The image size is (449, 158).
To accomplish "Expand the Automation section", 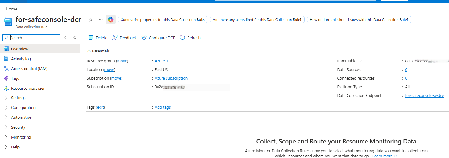I will [x=6, y=117].
